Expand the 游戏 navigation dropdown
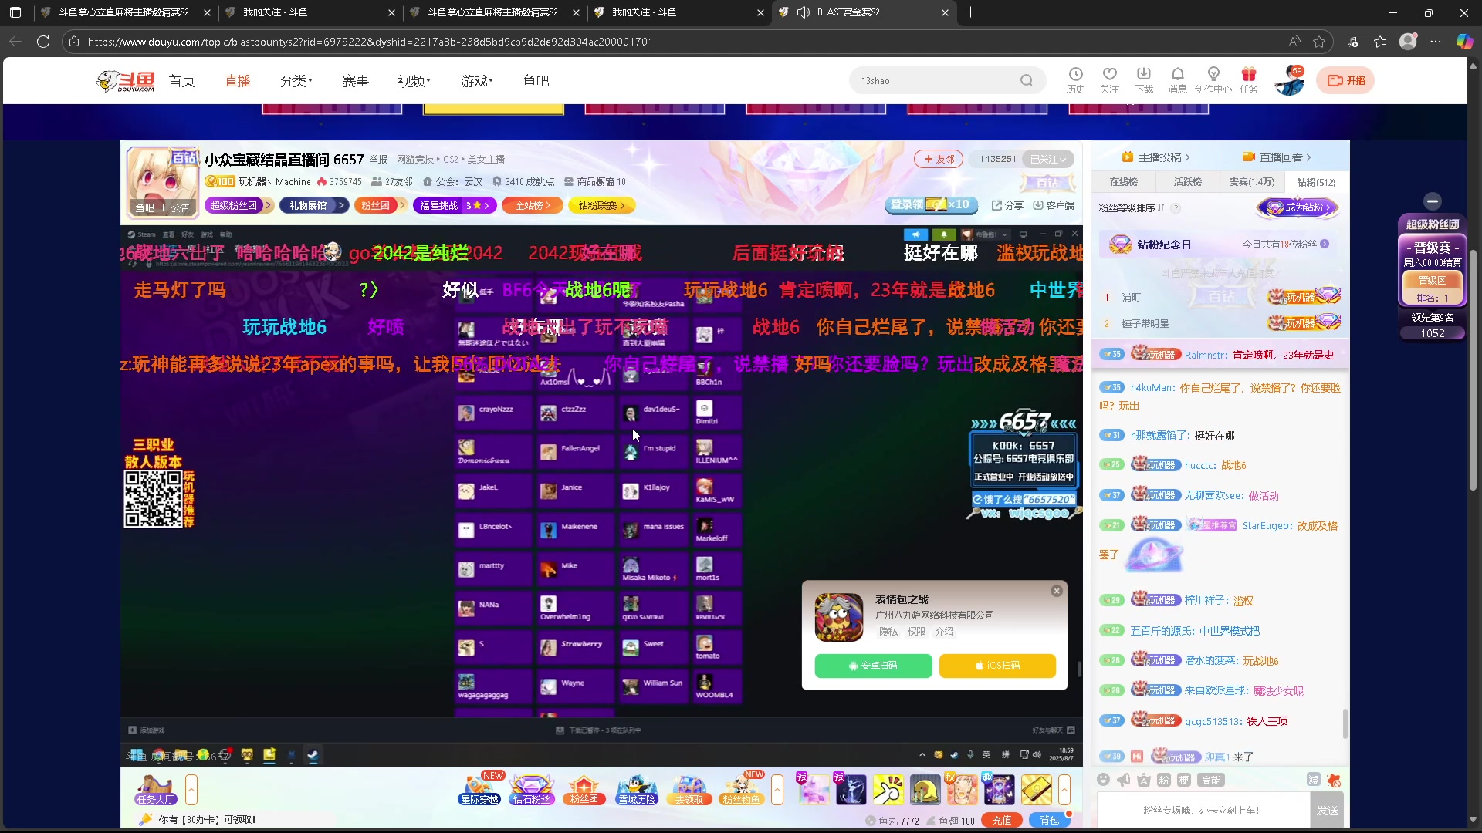Screen dimensions: 1482x833 tap(477, 81)
